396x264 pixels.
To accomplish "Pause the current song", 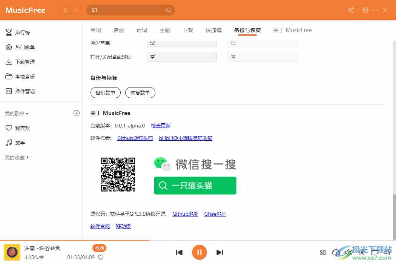I will [200, 252].
